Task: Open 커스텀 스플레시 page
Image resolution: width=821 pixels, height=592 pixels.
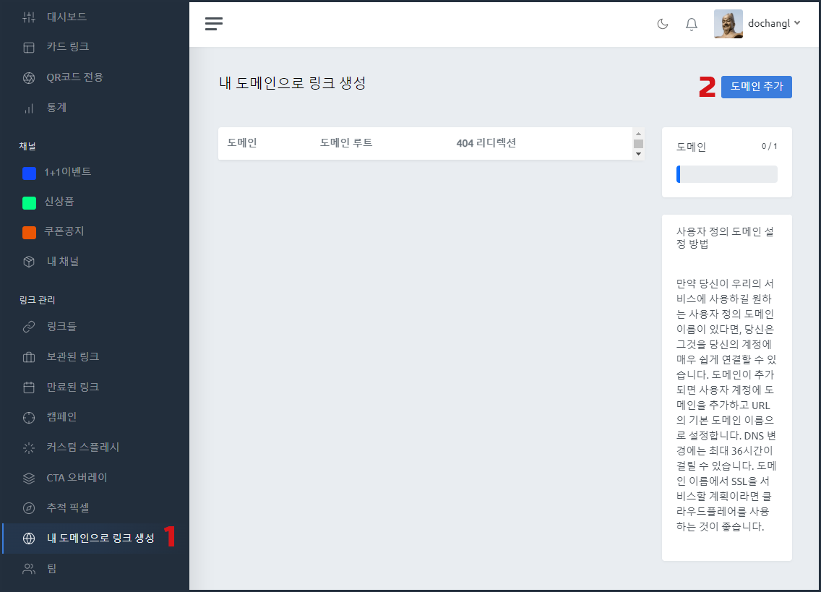Action: (x=82, y=447)
